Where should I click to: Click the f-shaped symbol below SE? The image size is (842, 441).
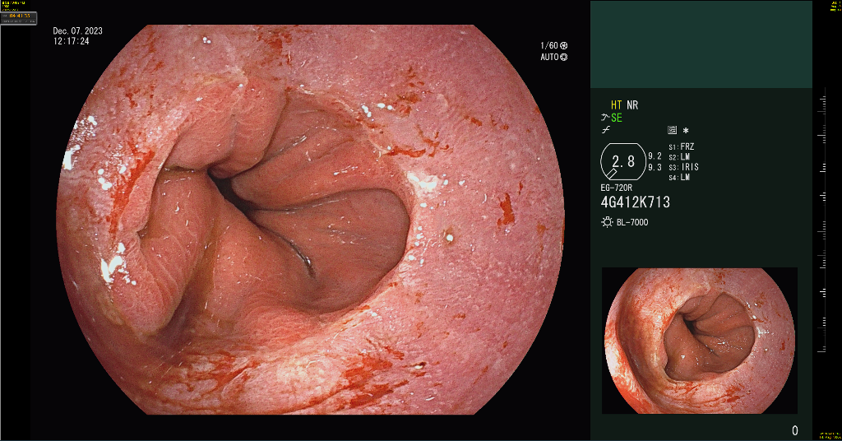(x=605, y=130)
